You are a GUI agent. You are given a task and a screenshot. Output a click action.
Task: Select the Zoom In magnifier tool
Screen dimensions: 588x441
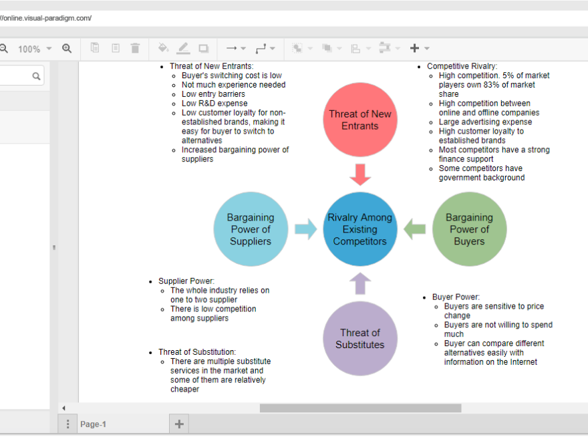(67, 48)
